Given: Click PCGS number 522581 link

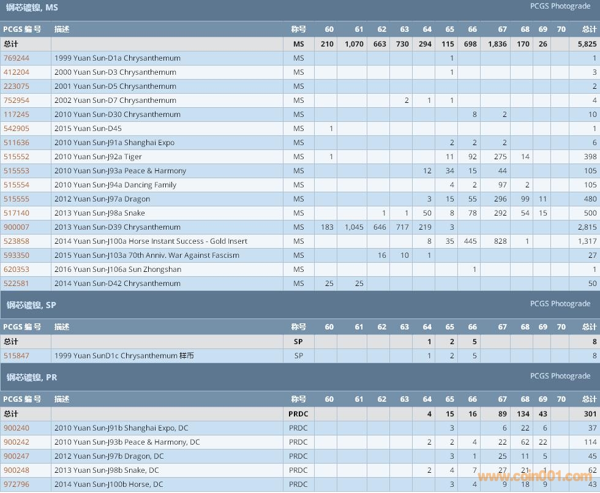Looking at the screenshot, I should tap(17, 284).
